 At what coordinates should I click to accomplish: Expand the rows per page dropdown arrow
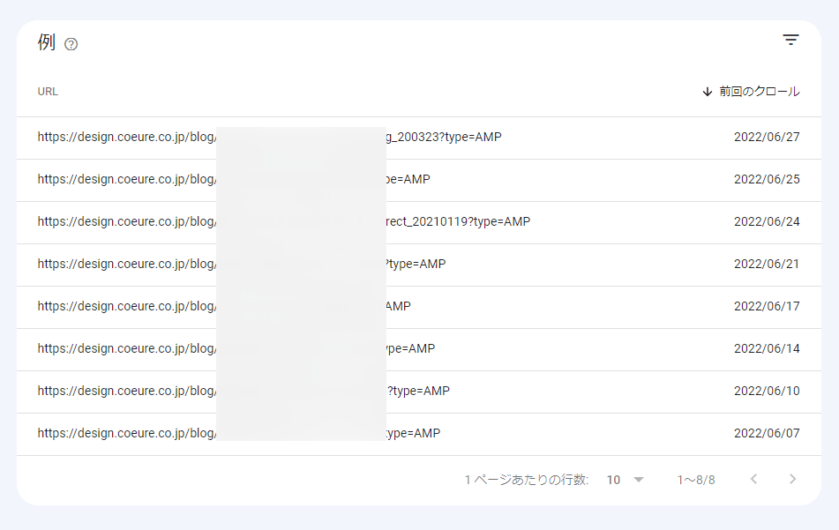tap(639, 480)
